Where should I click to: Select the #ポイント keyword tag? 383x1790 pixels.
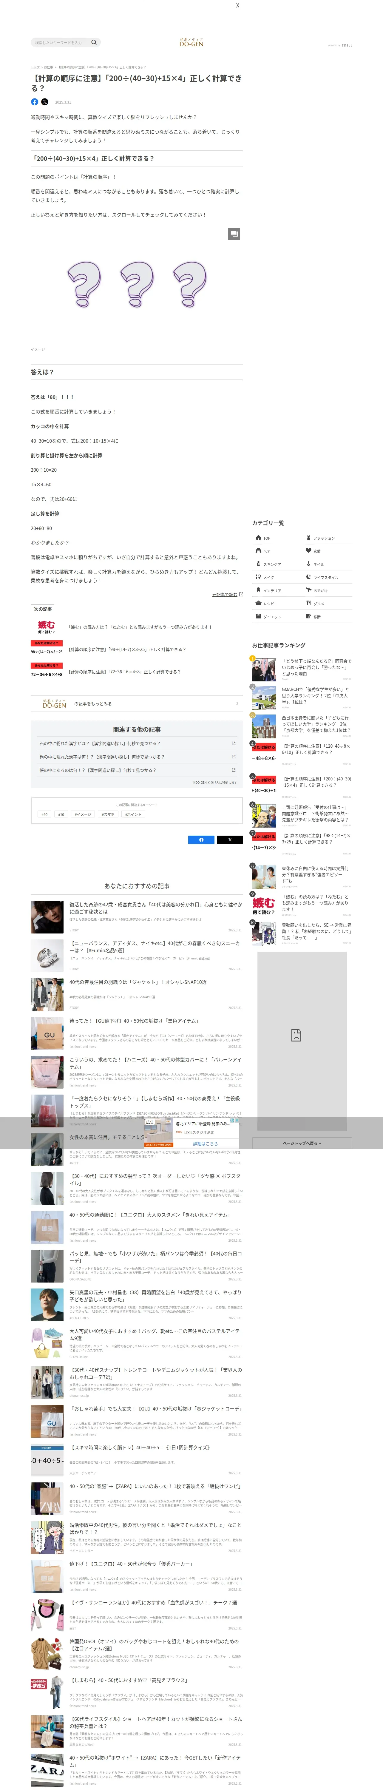click(x=133, y=814)
